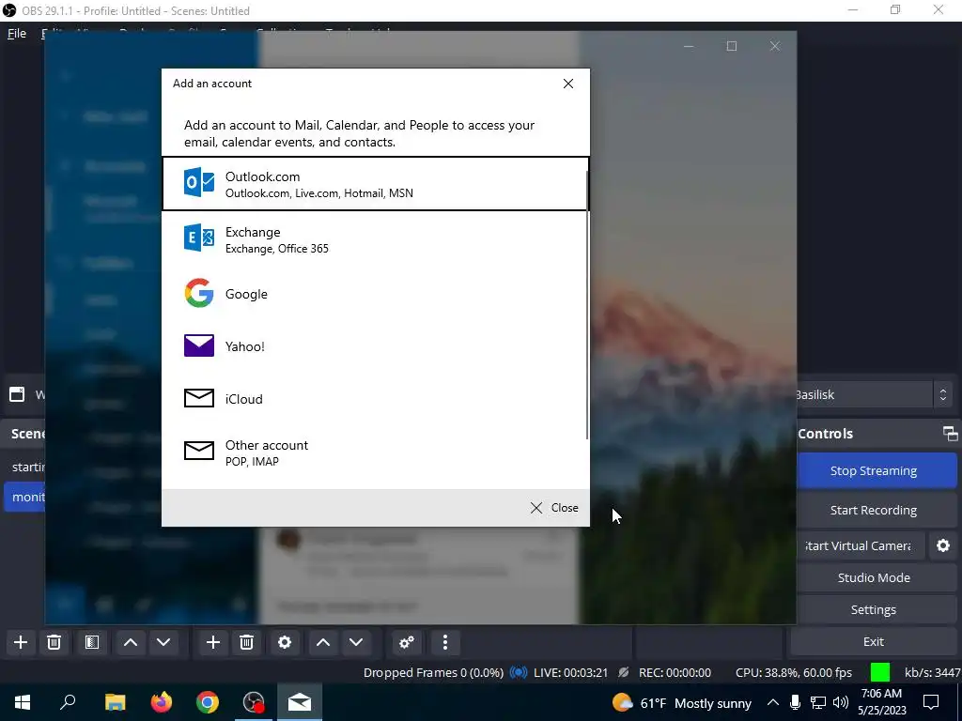Viewport: 962px width, 721px height.
Task: Pop out the Controls dock
Action: coord(950,434)
